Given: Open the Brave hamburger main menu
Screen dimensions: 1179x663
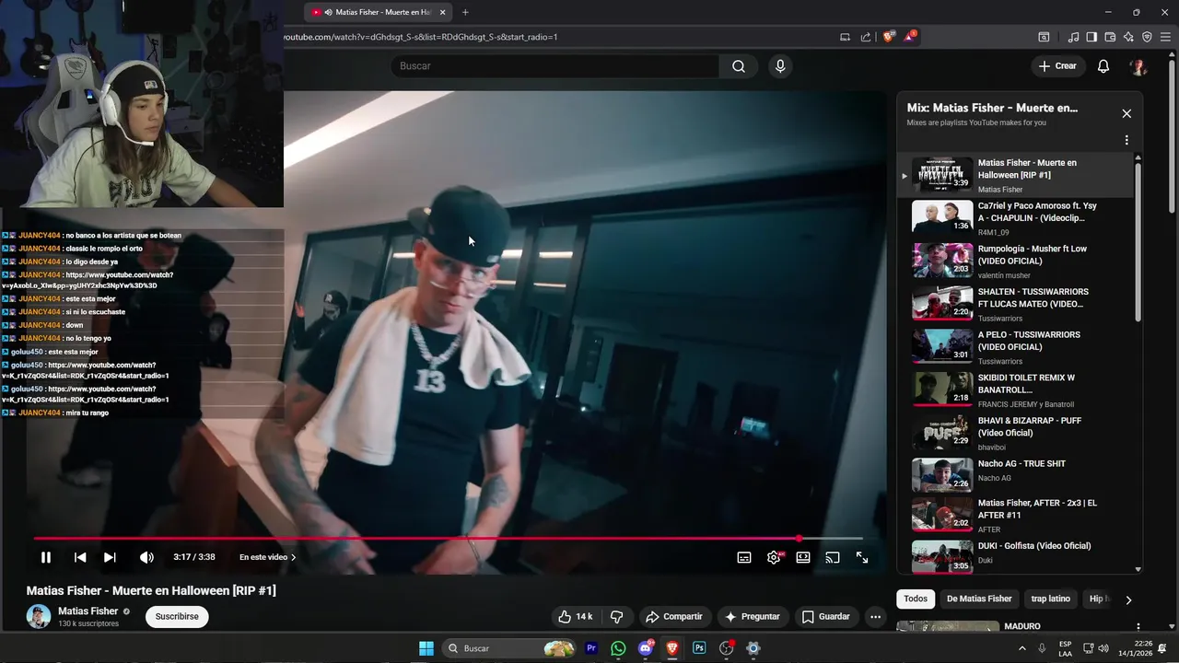Looking at the screenshot, I should pos(1165,37).
